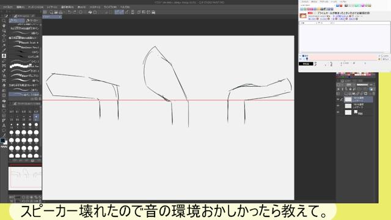Select the Hand move tool
The image size is (391, 220).
point(4,26)
